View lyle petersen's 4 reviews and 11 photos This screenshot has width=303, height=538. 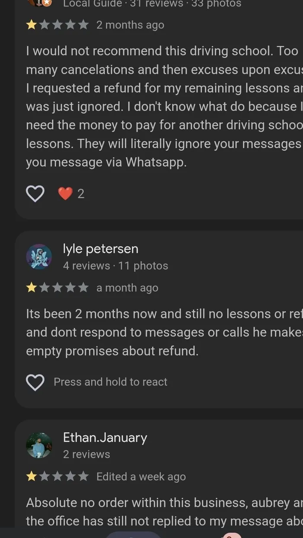click(x=115, y=266)
